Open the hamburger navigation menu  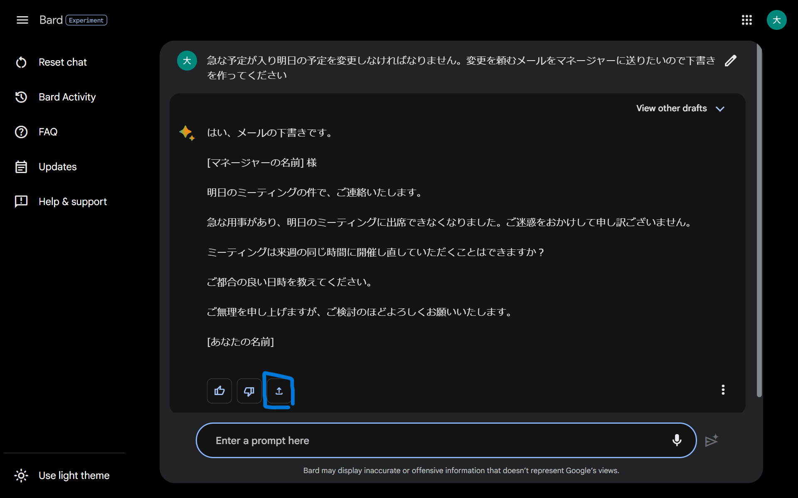click(x=22, y=20)
